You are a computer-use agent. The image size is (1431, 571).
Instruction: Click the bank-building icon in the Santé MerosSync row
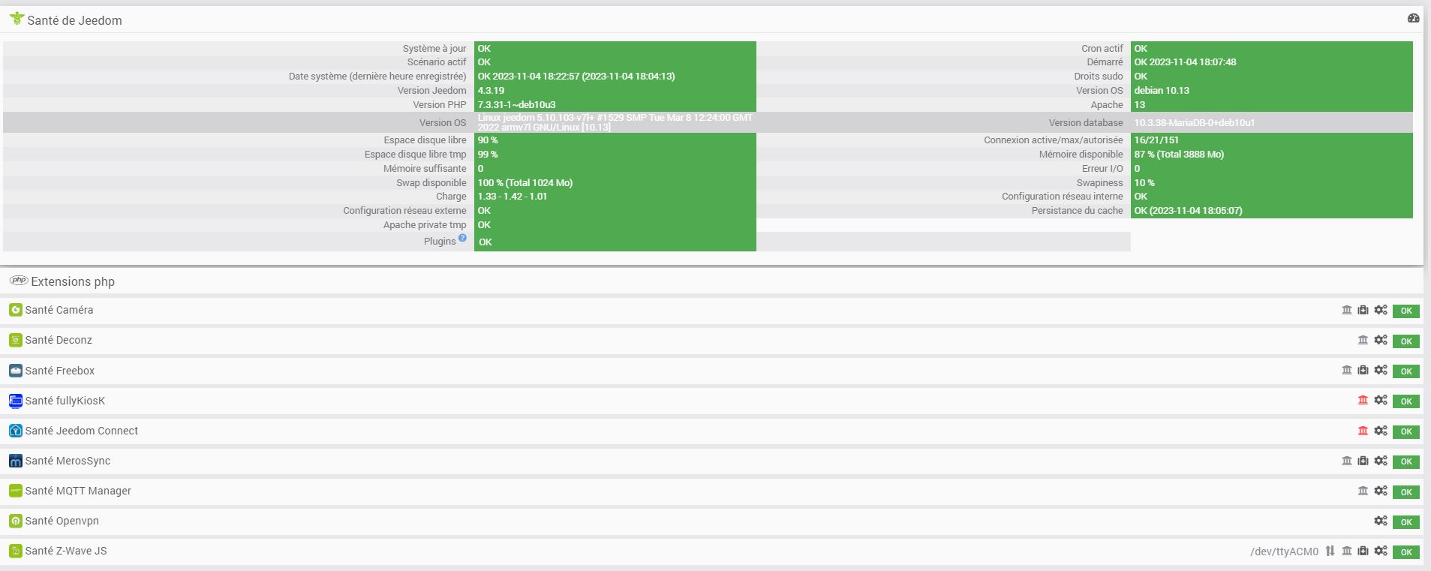tap(1347, 461)
